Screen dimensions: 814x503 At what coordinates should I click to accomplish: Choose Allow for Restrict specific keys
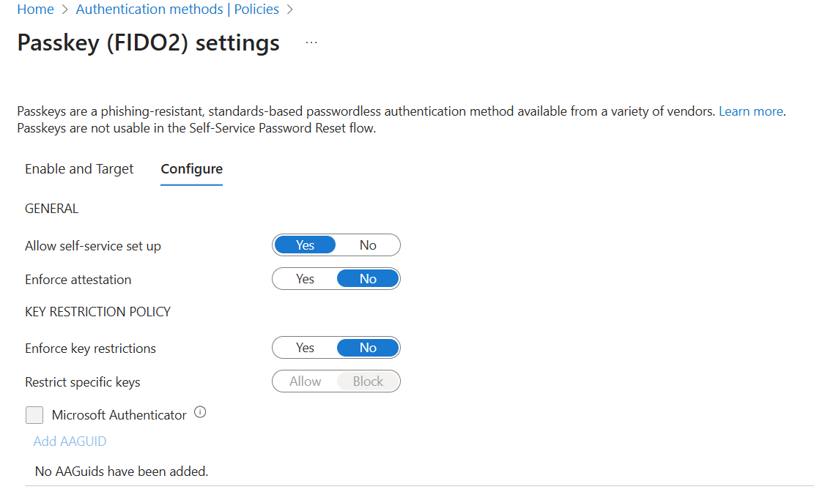305,381
